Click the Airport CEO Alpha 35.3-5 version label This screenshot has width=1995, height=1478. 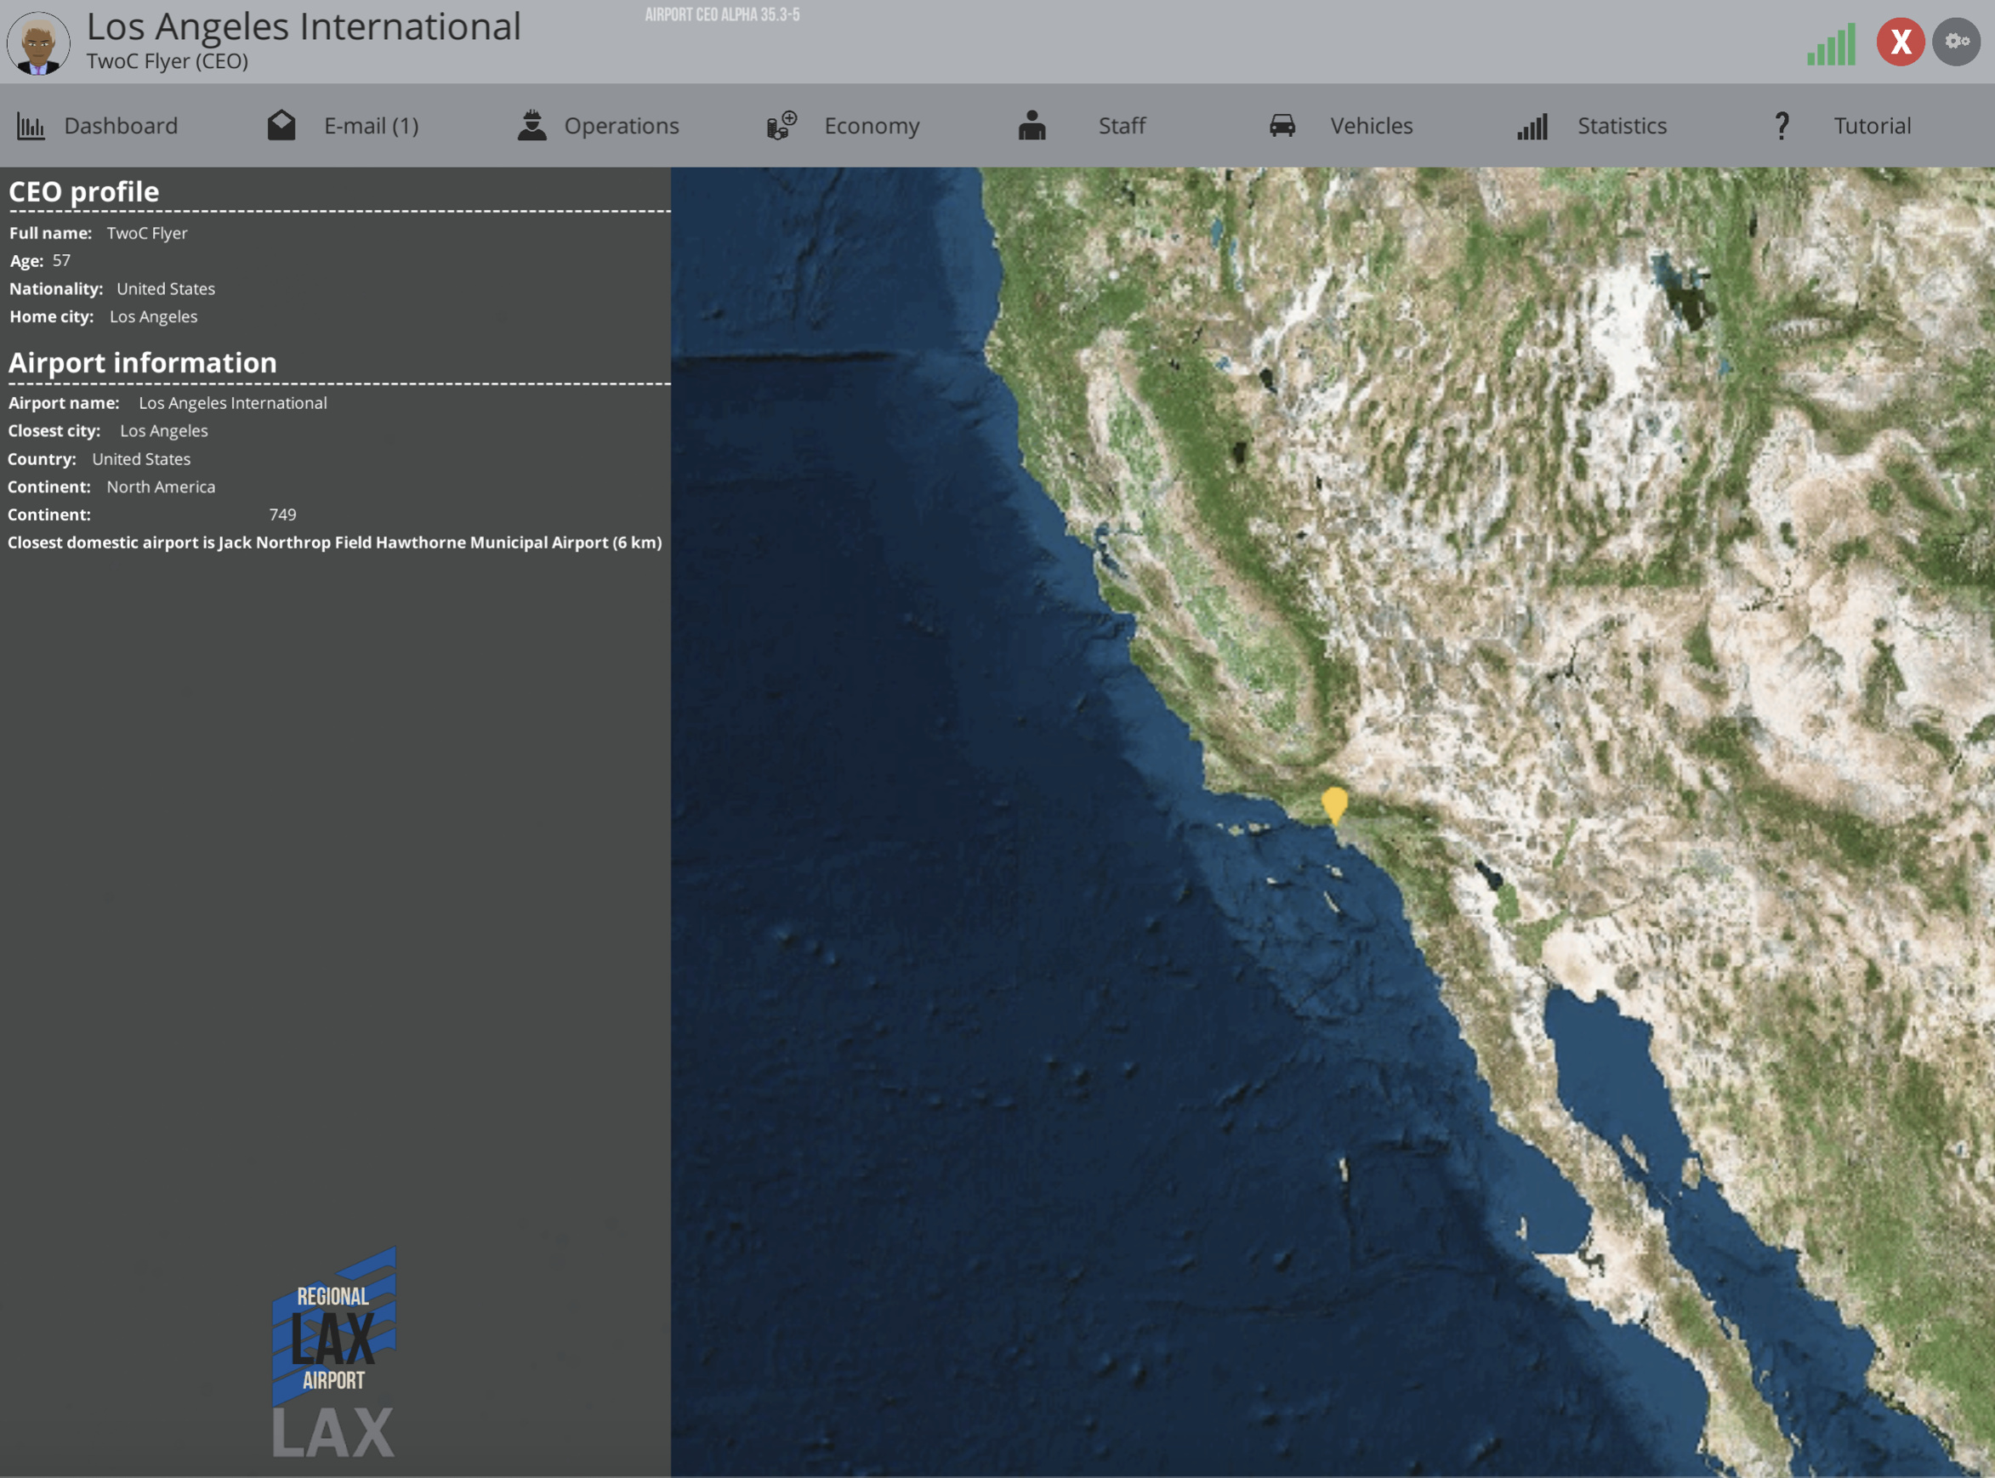(x=723, y=15)
